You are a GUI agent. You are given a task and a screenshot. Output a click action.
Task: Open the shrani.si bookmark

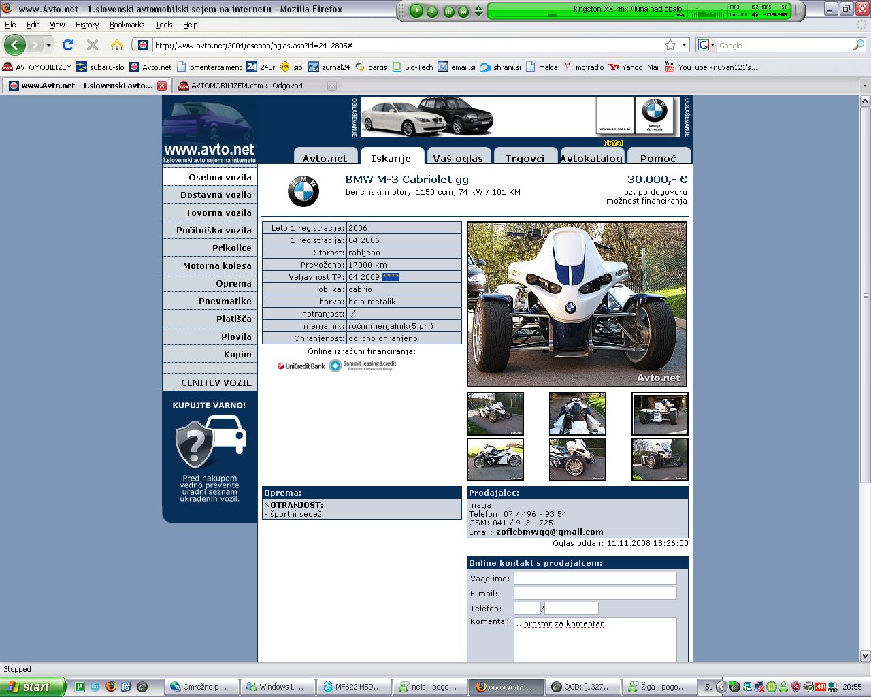[x=501, y=67]
